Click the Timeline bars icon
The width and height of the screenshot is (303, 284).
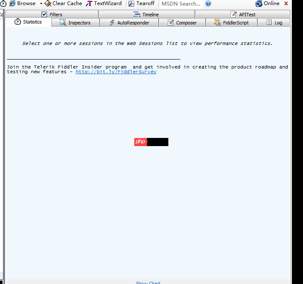pos(137,14)
